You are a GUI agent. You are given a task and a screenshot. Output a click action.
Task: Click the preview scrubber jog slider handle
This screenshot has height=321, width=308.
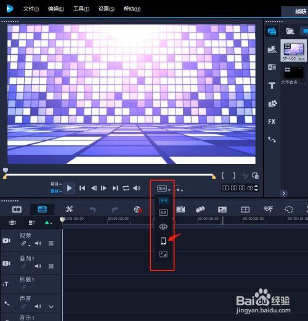6,170
